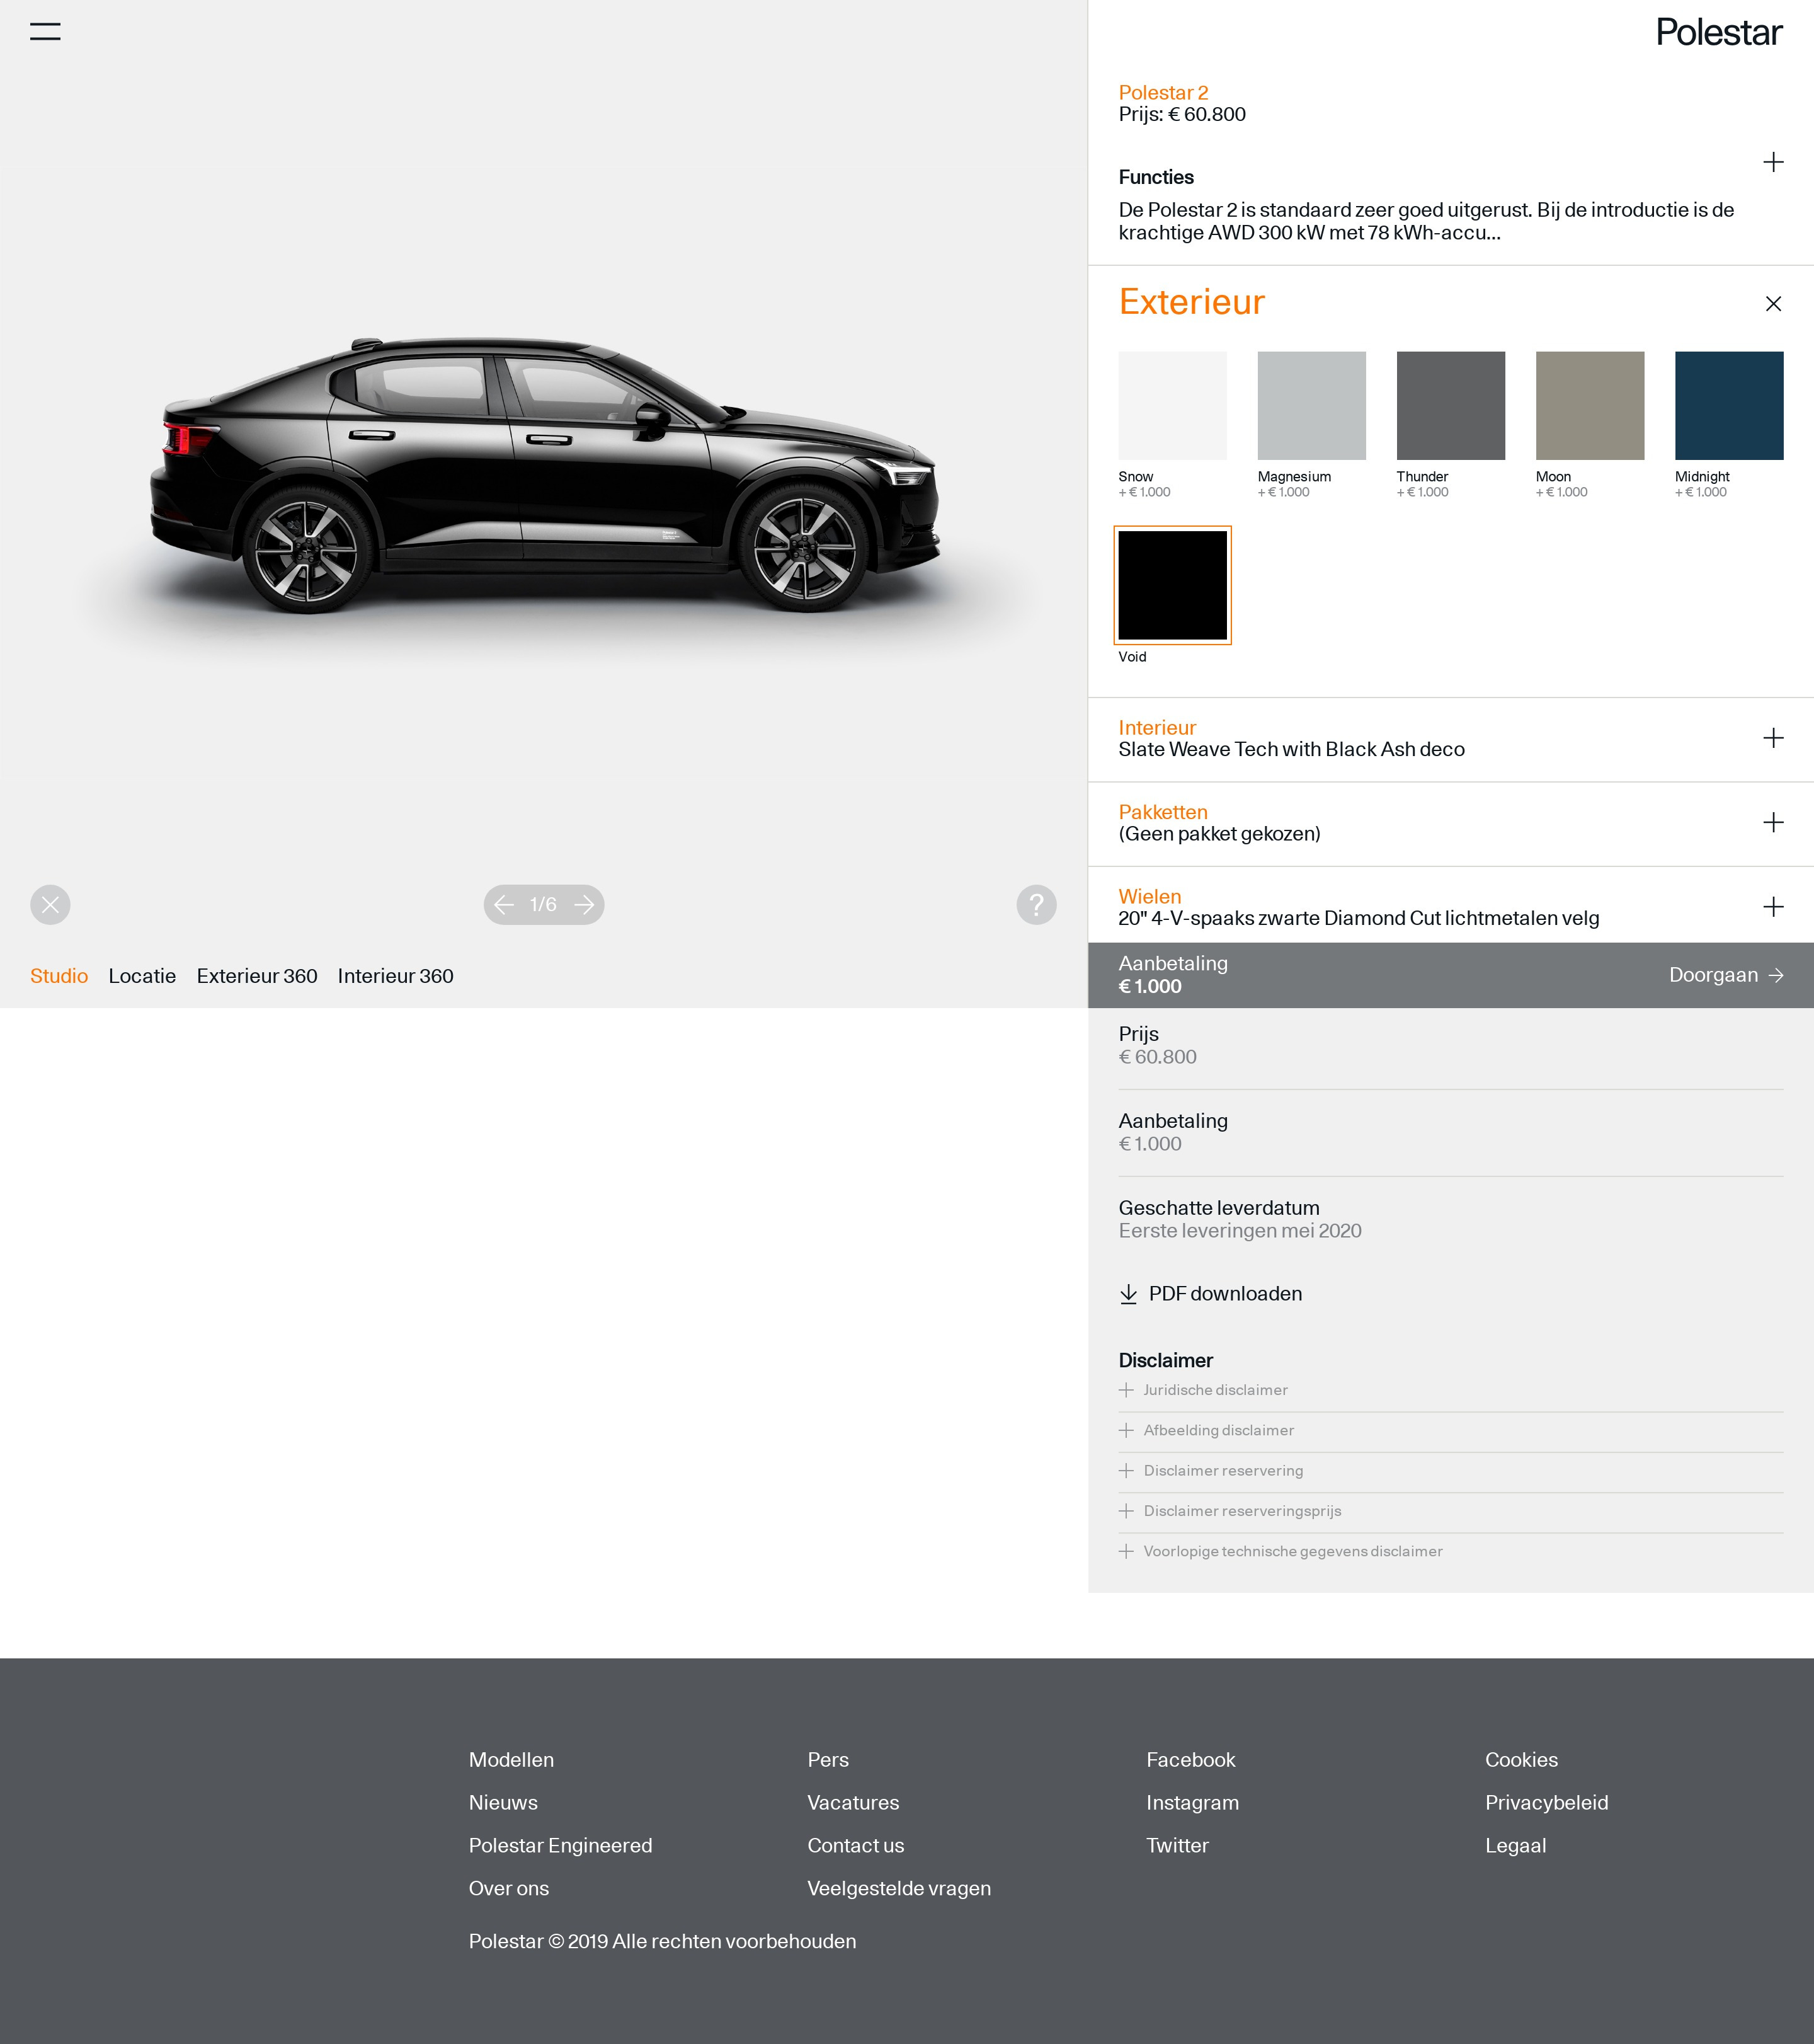This screenshot has width=1814, height=2044.
Task: Expand the Interieur section
Action: [x=1772, y=738]
